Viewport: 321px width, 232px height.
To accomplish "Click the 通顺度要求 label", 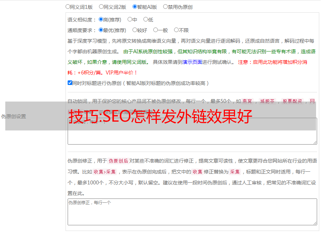I will [81, 30].
